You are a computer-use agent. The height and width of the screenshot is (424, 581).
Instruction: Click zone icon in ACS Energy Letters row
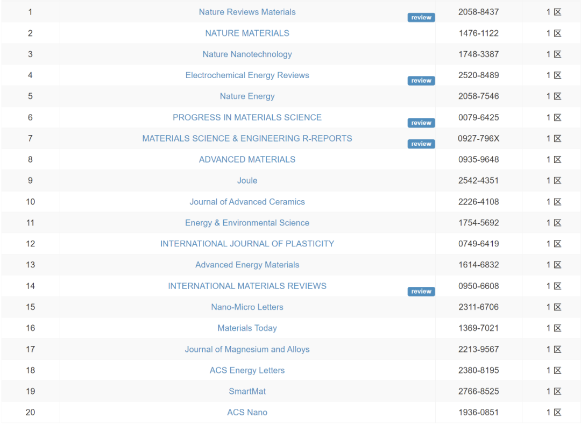coord(558,371)
